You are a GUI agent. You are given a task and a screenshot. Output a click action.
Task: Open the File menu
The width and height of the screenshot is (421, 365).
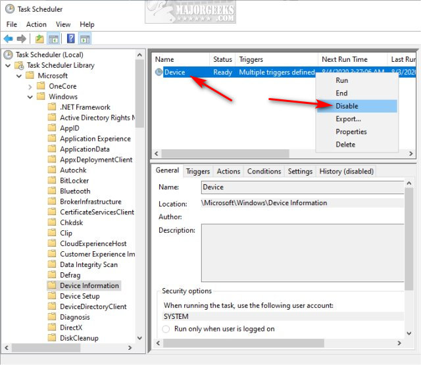(12, 24)
